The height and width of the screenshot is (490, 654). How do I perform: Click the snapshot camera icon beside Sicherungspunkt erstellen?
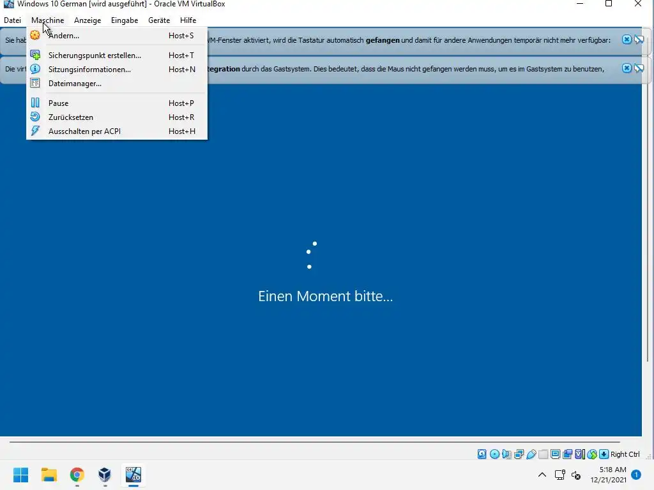35,55
